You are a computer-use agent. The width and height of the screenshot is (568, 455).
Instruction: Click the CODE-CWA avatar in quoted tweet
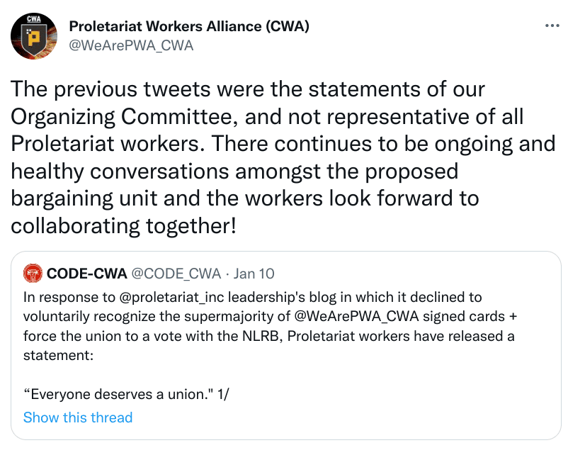[32, 273]
